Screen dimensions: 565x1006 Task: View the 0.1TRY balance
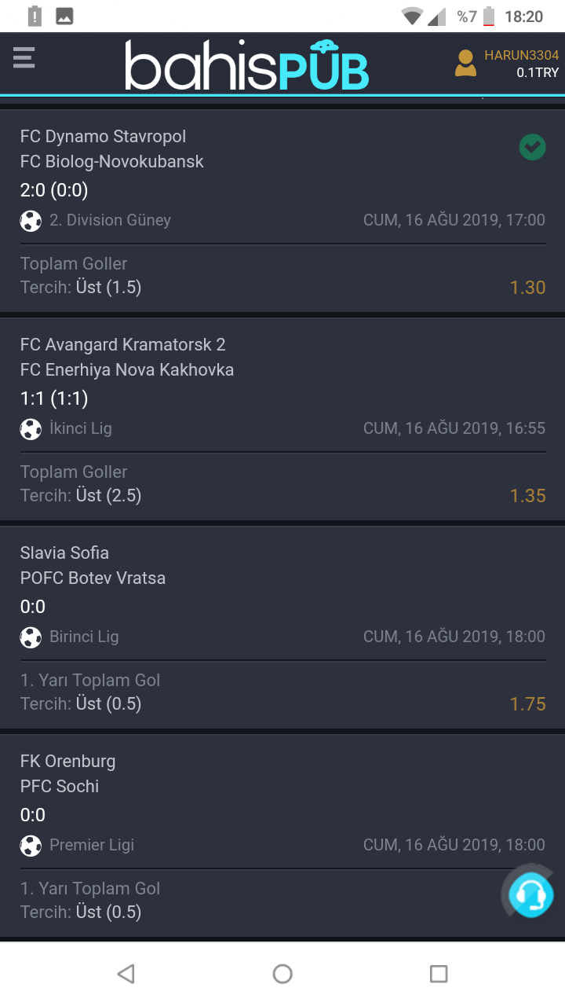[537, 73]
